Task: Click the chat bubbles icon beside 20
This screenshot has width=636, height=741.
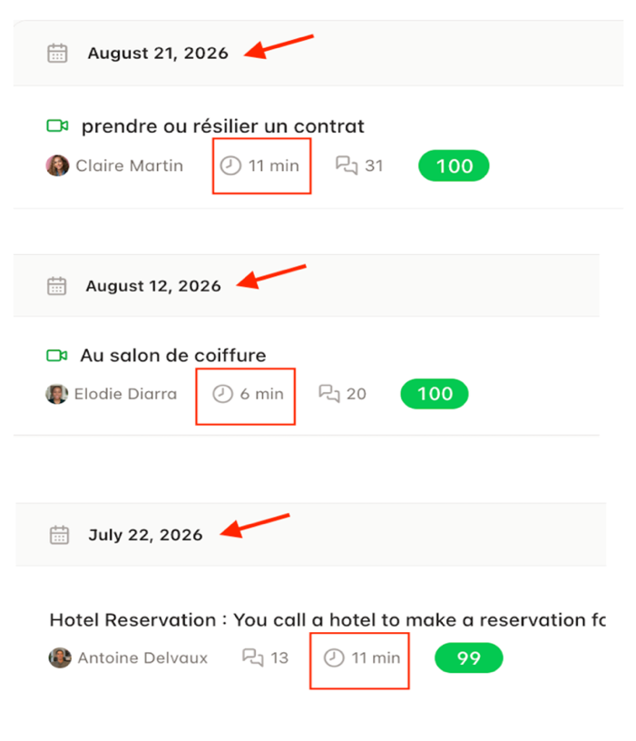Action: pyautogui.click(x=329, y=393)
